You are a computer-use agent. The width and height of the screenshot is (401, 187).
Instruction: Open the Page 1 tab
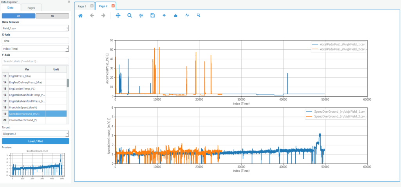click(x=82, y=6)
